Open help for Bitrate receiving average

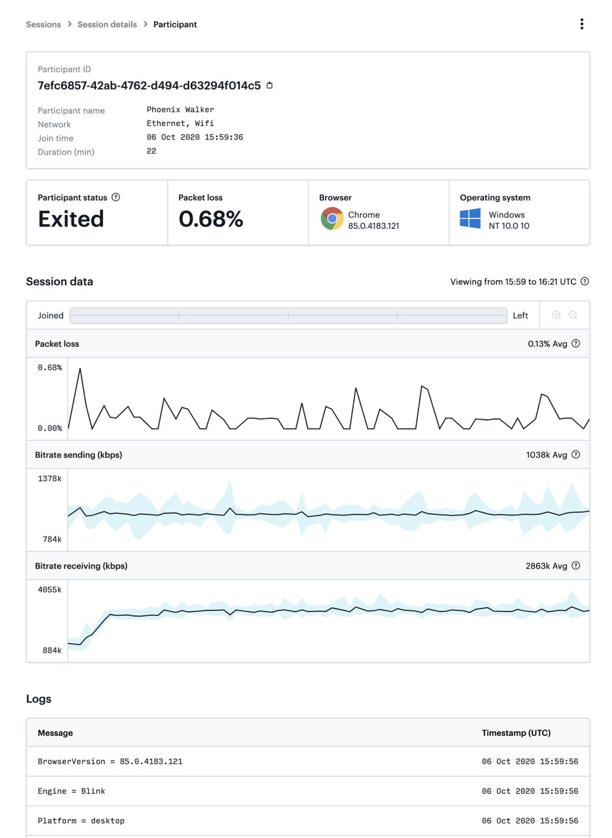(575, 566)
